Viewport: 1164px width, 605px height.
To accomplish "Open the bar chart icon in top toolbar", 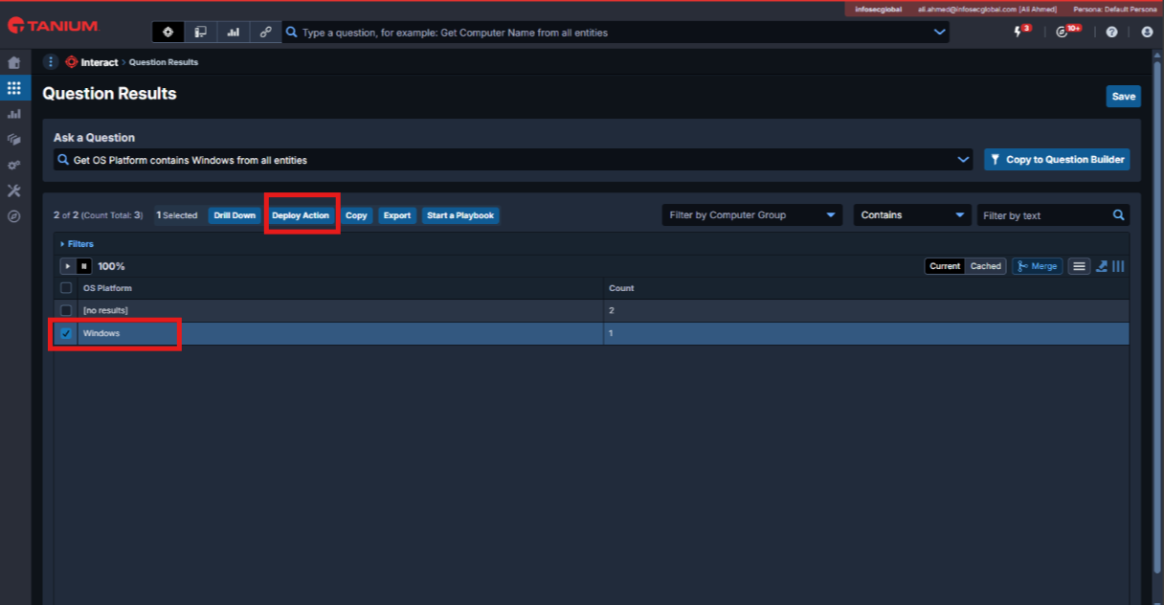I will pyautogui.click(x=233, y=32).
